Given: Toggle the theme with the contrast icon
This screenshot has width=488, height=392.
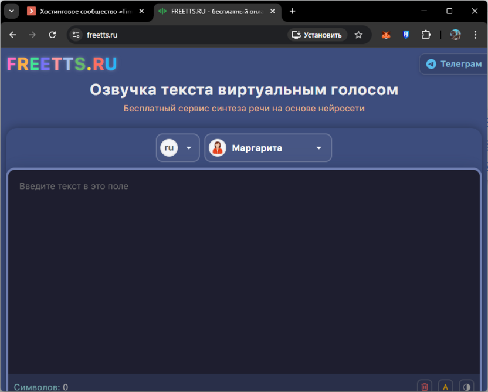Looking at the screenshot, I should tap(466, 387).
